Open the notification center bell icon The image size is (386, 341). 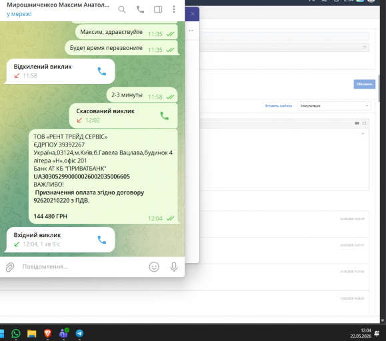click(377, 334)
